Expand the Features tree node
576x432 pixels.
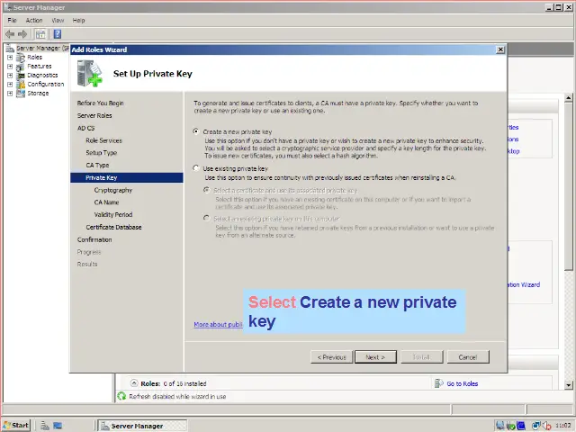[10, 67]
